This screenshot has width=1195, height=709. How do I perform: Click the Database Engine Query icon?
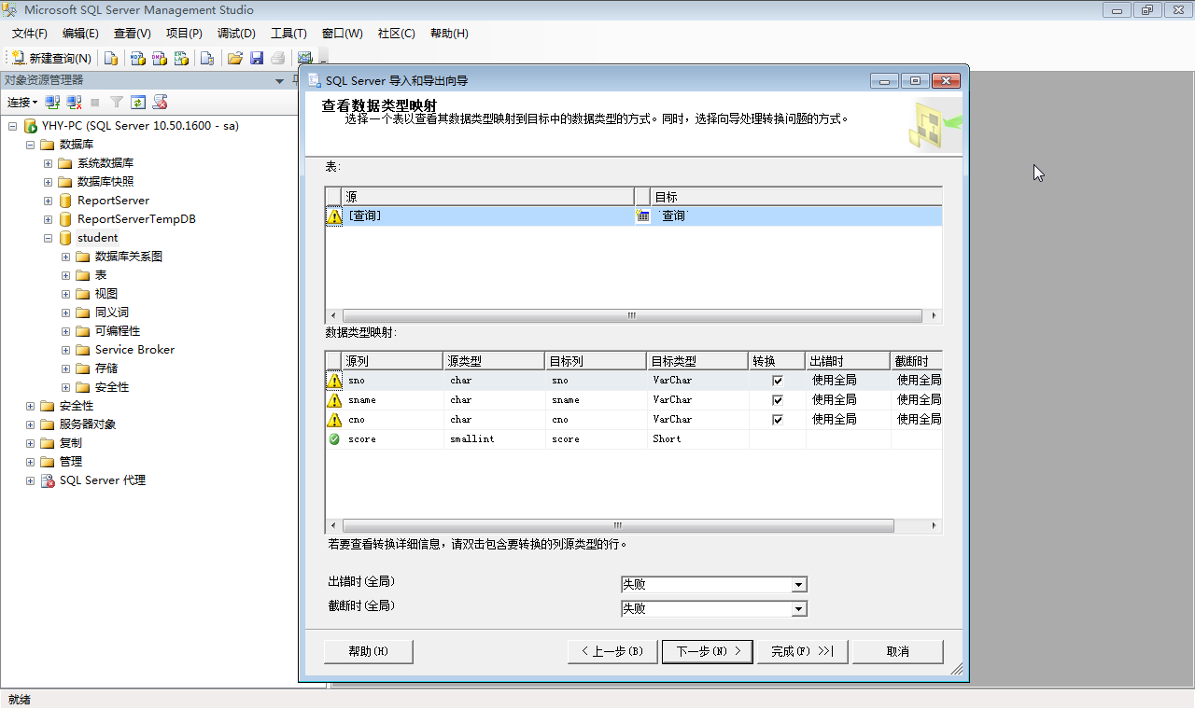111,58
